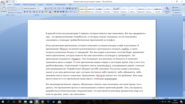This screenshot has height=104, width=185.
Task: Open borders dropdown
Action: point(76,12)
